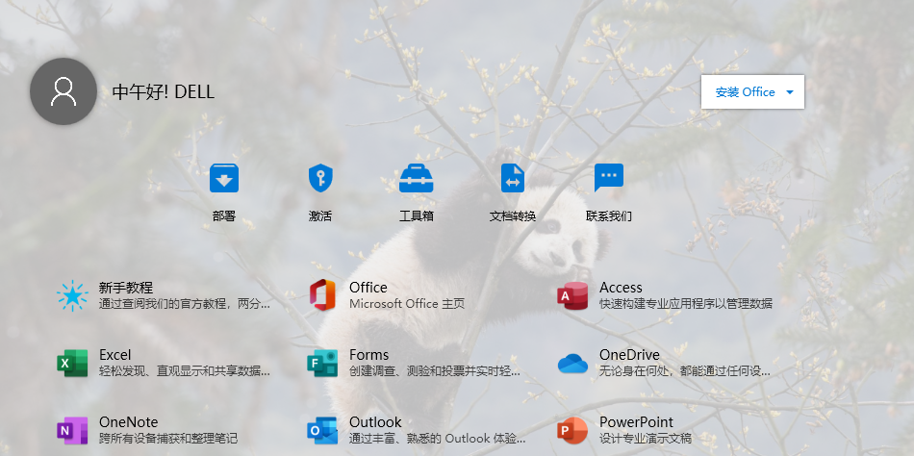
Task: Open the OneDrive cloud icon
Action: coord(572,364)
